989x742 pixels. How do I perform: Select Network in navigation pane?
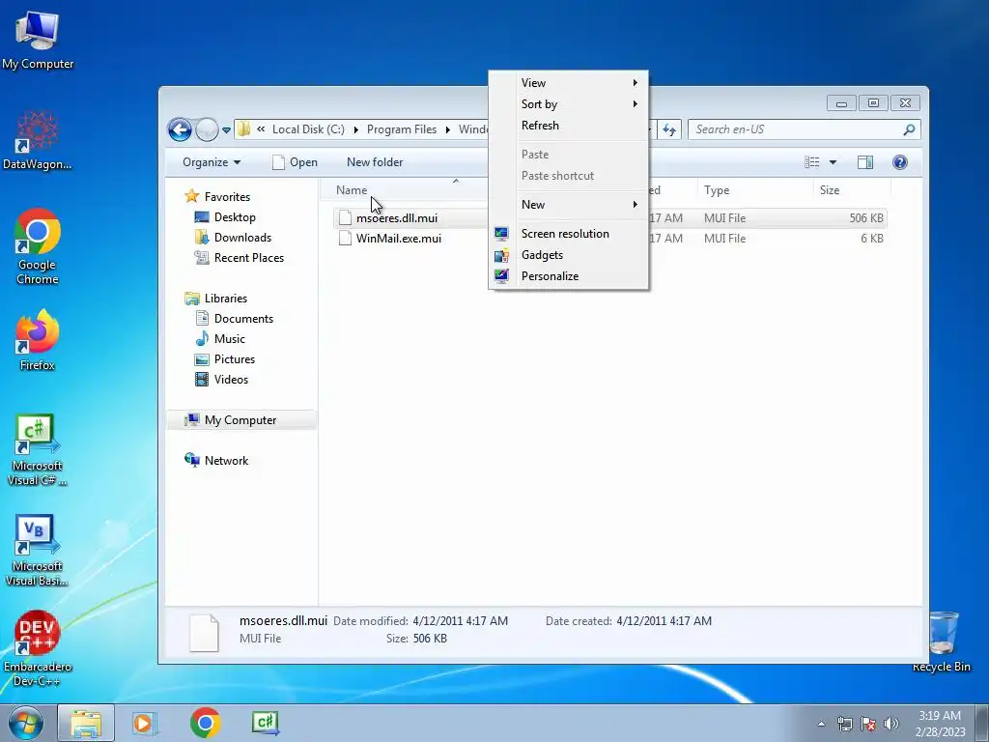216,461
